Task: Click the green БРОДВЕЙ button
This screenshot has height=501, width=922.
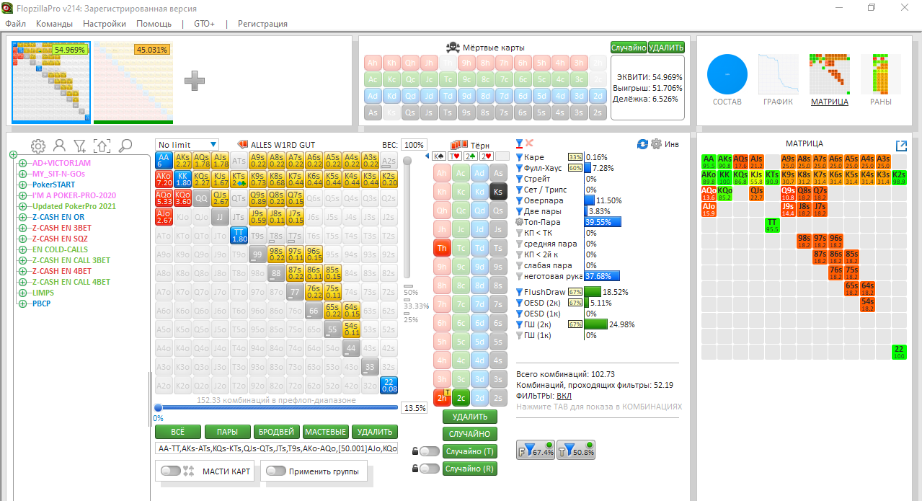Action: tap(276, 432)
